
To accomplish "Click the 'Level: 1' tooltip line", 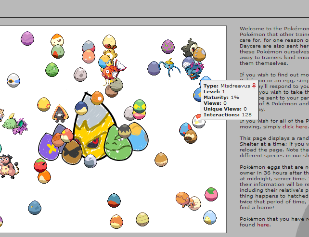I will click(214, 91).
